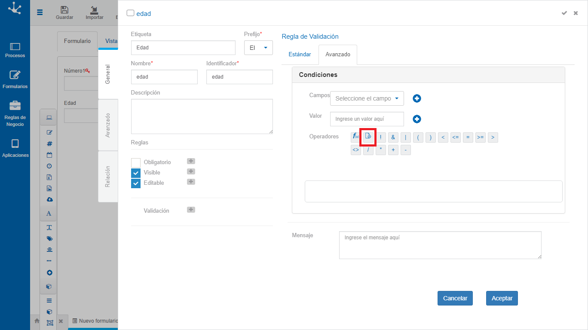588x330 pixels.
Task: Switch to the Formulario tab
Action: (77, 41)
